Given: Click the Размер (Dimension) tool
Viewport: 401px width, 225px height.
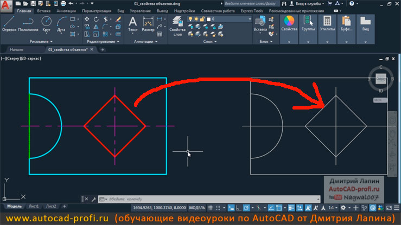Looking at the screenshot, I should pyautogui.click(x=148, y=24).
